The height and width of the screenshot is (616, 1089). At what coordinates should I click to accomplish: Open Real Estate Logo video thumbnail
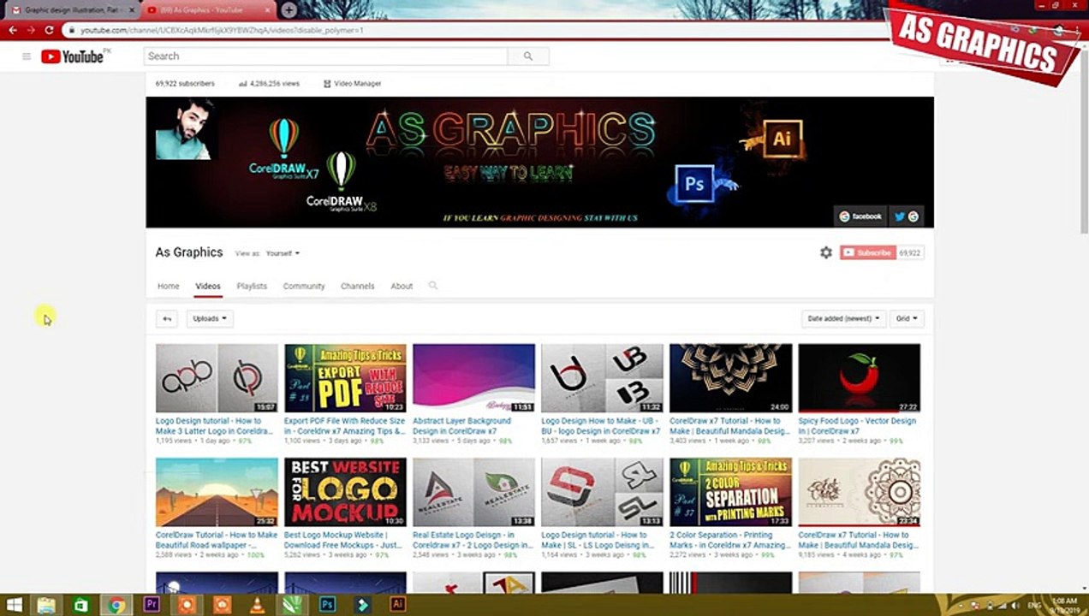[473, 492]
